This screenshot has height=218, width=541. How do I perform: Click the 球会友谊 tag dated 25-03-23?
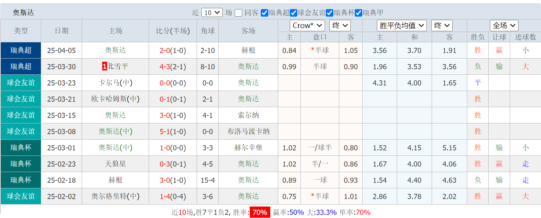click(x=21, y=83)
